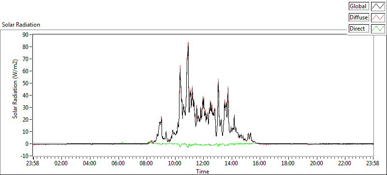The width and height of the screenshot is (387, 175).
Task: Click the Time x-axis label
Action: [x=203, y=171]
